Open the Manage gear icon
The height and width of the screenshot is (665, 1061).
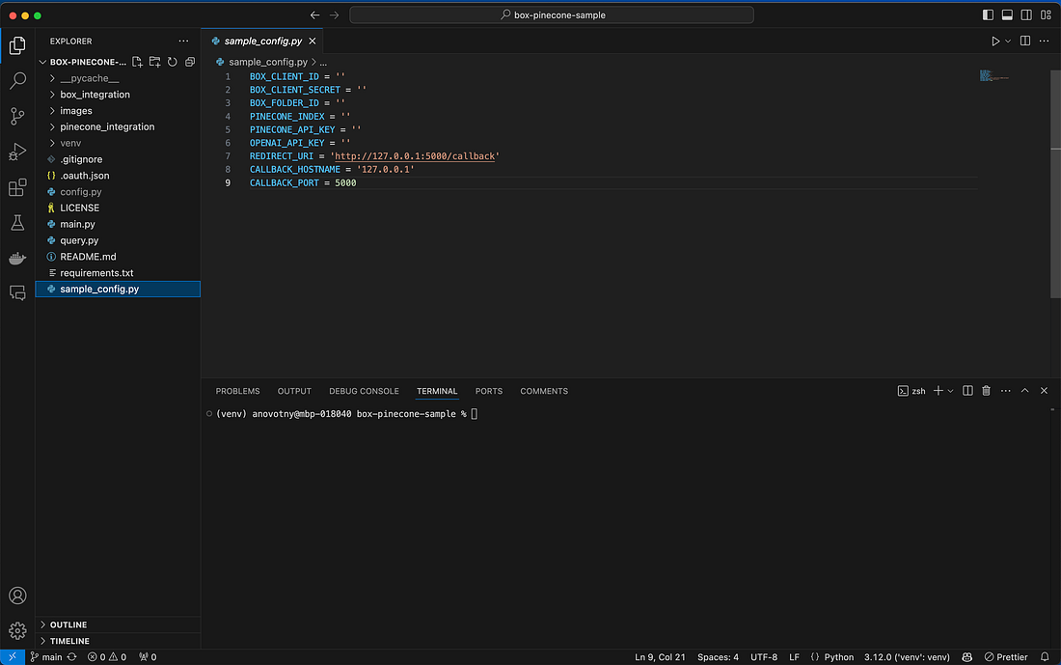click(17, 630)
